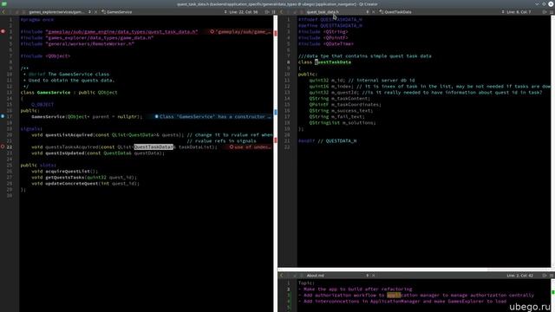Image resolution: width=555 pixels, height=312 pixels.
Task: Click m_solutions member line
Action: click(343, 123)
